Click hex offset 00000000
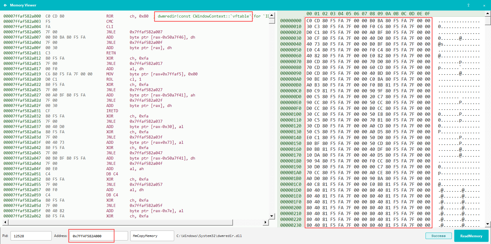The width and height of the screenshot is (491, 244). 291,21
